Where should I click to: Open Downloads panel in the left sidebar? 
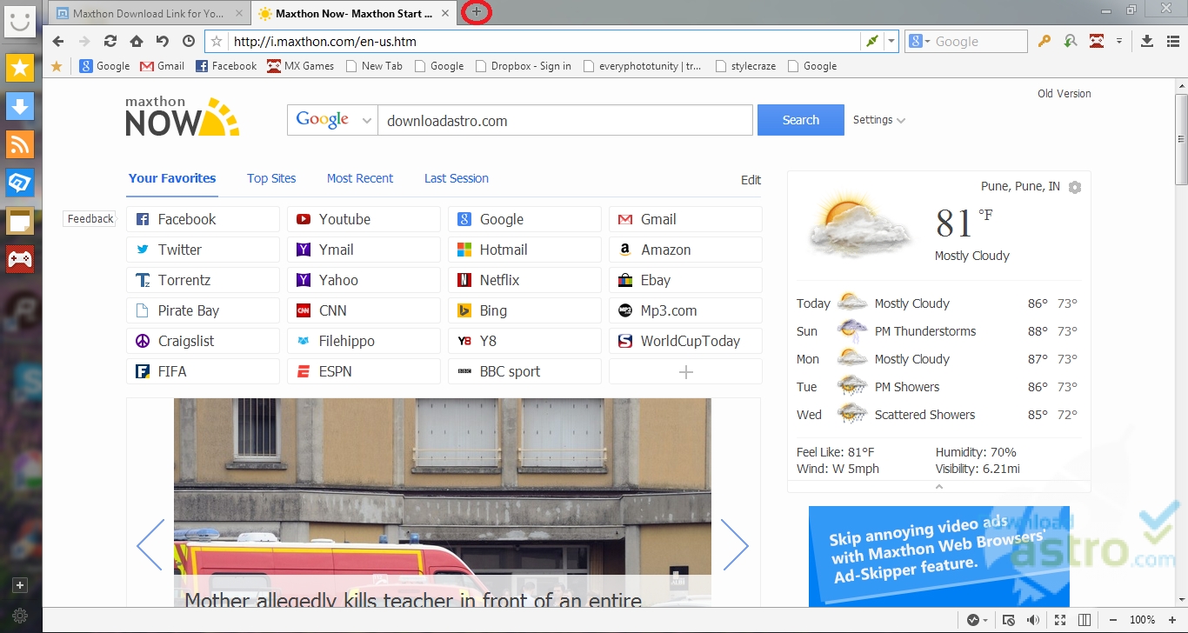tap(20, 106)
